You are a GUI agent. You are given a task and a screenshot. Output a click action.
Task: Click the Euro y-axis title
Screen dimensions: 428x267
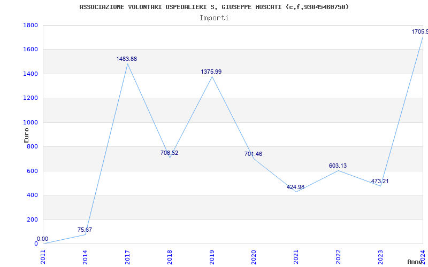(26, 136)
